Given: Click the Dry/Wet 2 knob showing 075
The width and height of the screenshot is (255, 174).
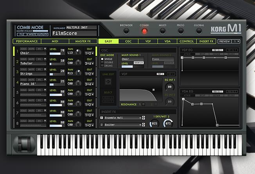Looking at the screenshot, I should coord(168,124).
